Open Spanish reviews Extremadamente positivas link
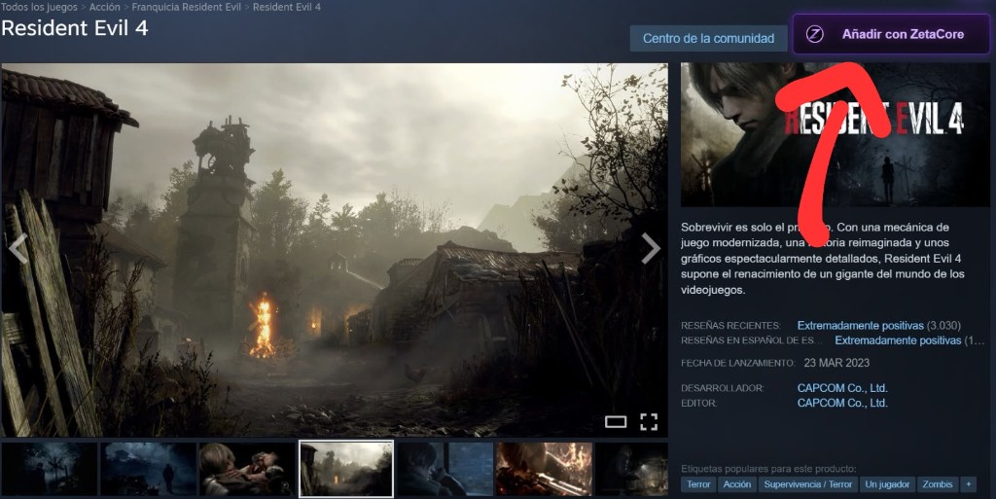 tap(898, 340)
